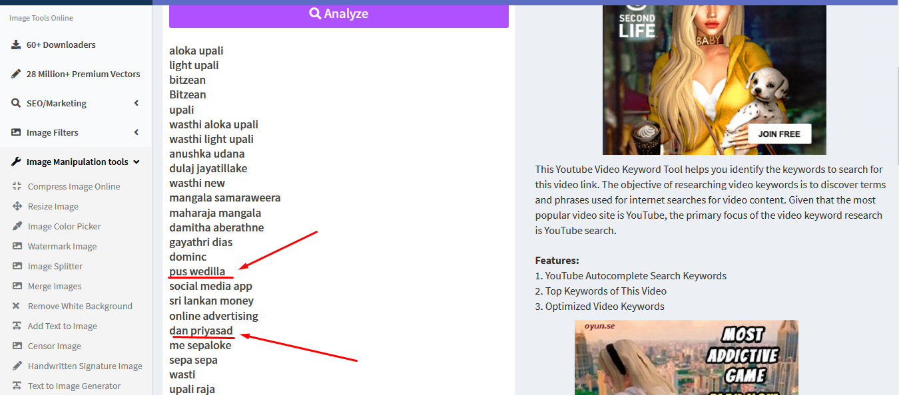Viewport: 899px width, 395px height.
Task: Click keyword "pus wedilla"
Action: pyautogui.click(x=197, y=271)
